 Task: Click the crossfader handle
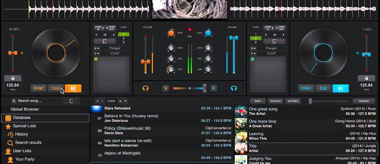click(205, 88)
